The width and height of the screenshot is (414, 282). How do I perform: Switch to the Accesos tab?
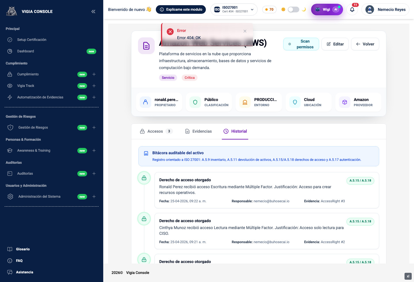coord(156,131)
